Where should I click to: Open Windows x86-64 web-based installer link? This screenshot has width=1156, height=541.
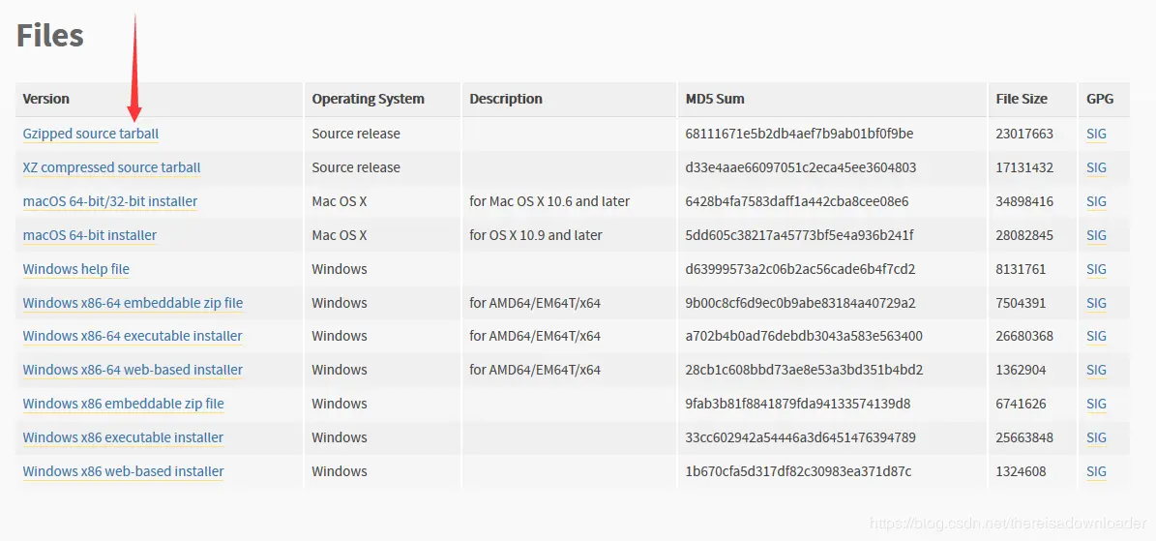133,370
